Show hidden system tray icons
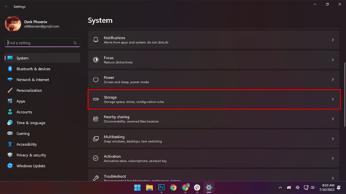 pos(280,188)
